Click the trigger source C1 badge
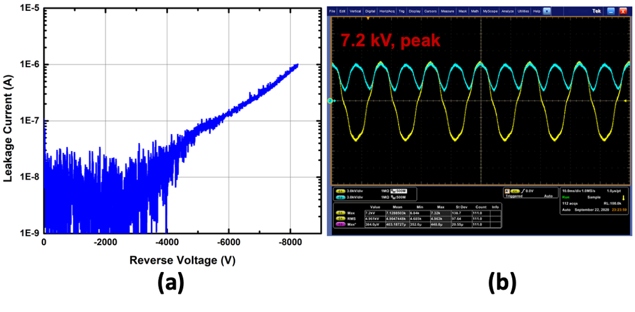 click(x=514, y=191)
